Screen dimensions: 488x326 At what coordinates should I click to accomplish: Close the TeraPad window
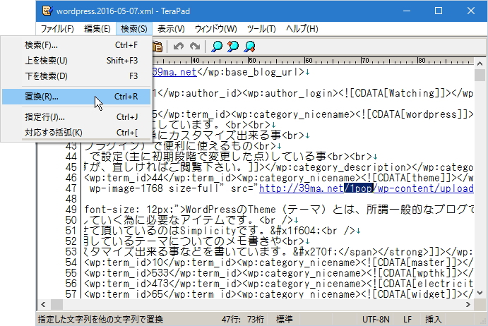tap(471, 11)
